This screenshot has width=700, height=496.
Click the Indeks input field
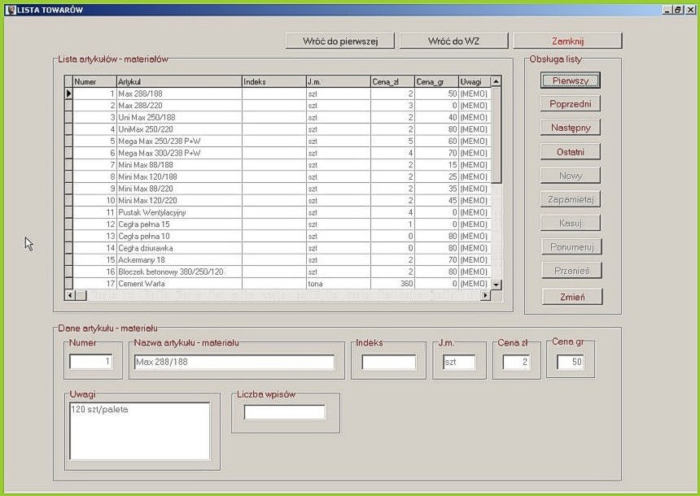pyautogui.click(x=389, y=362)
